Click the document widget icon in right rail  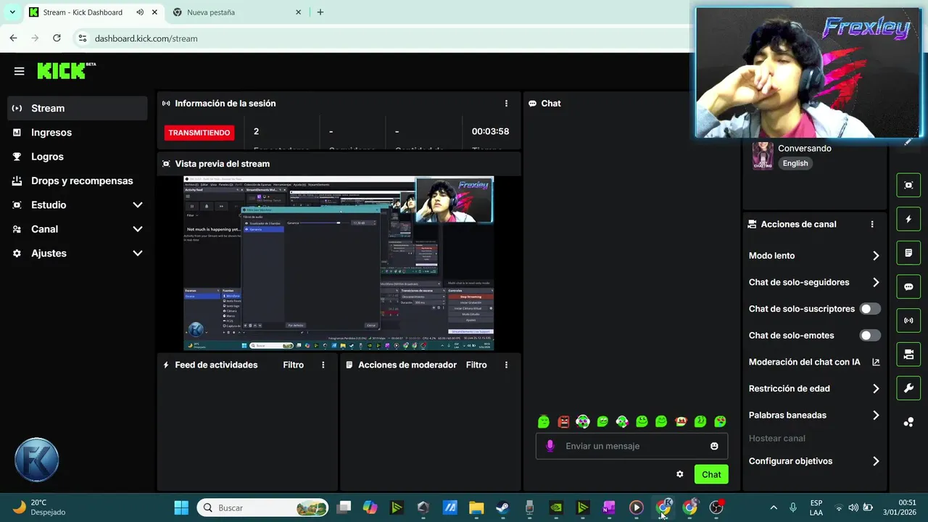click(x=908, y=253)
